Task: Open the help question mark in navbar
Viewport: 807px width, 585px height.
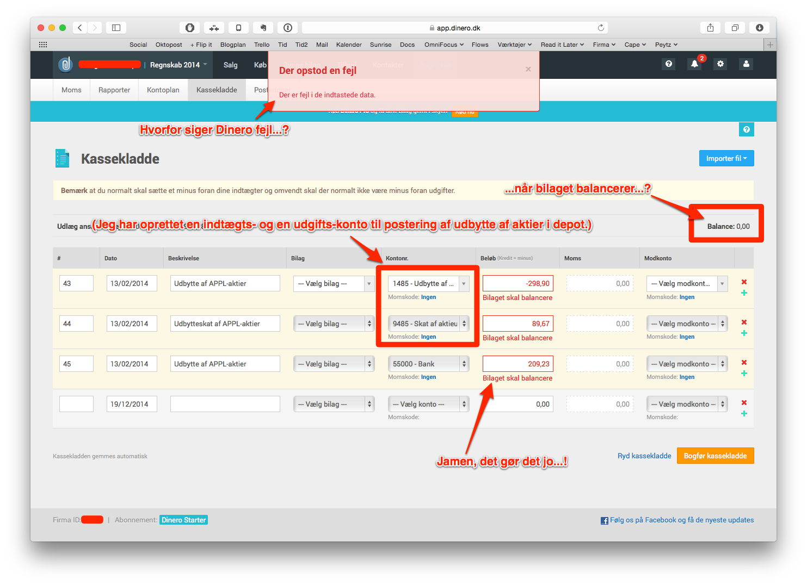Action: pyautogui.click(x=669, y=64)
